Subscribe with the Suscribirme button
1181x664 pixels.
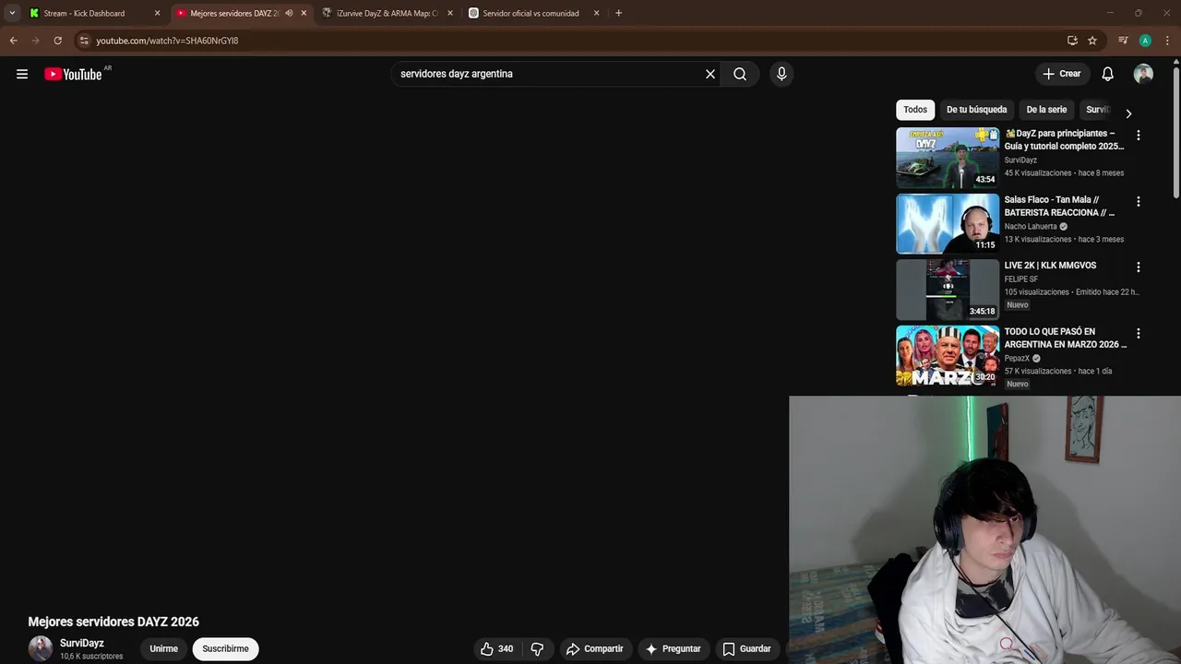coord(225,648)
